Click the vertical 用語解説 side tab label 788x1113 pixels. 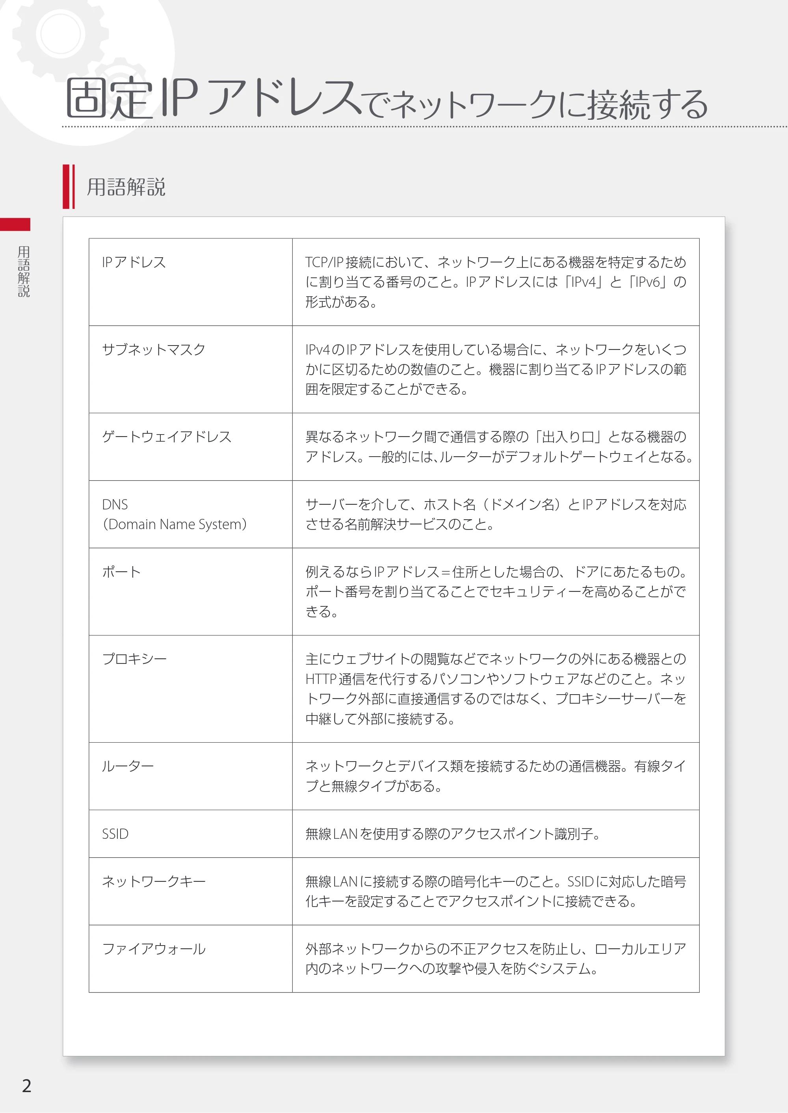(23, 271)
